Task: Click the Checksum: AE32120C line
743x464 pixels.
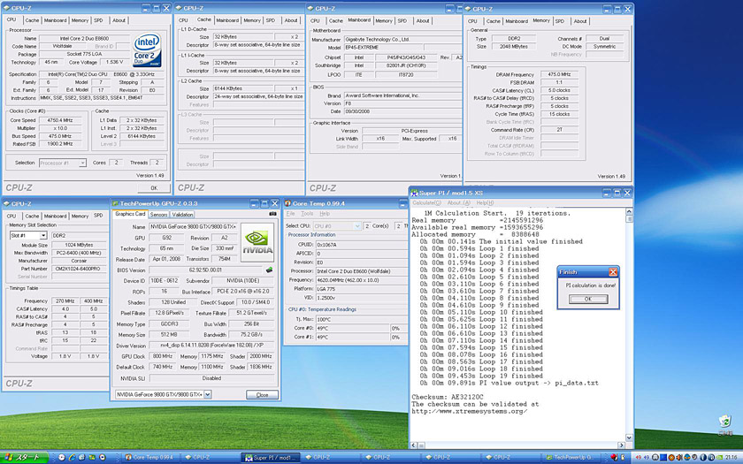Action: [448, 397]
